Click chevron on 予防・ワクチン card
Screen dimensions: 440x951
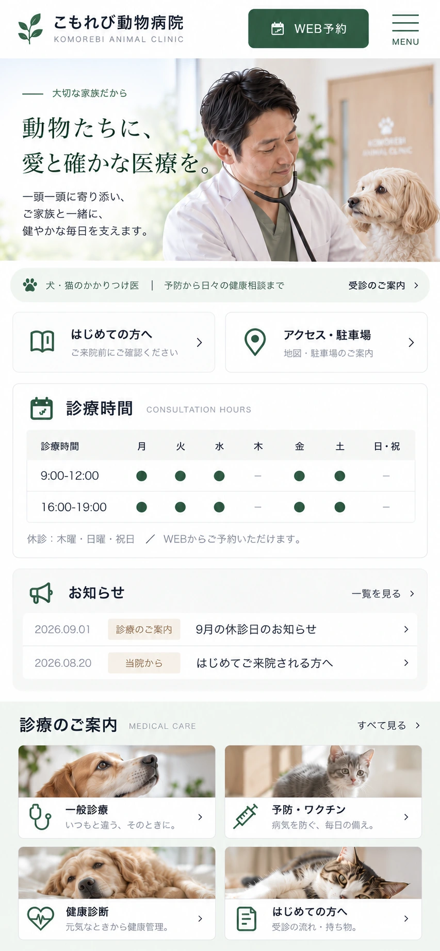pos(406,817)
